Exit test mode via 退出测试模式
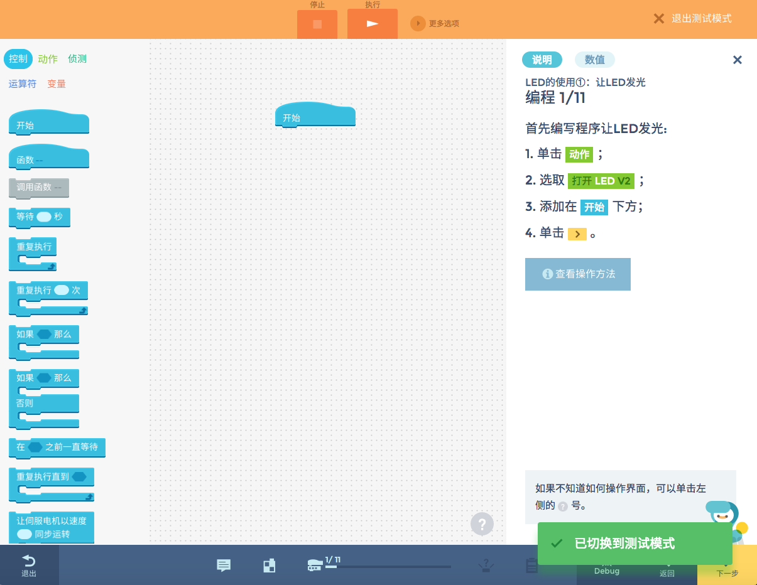 pyautogui.click(x=692, y=19)
